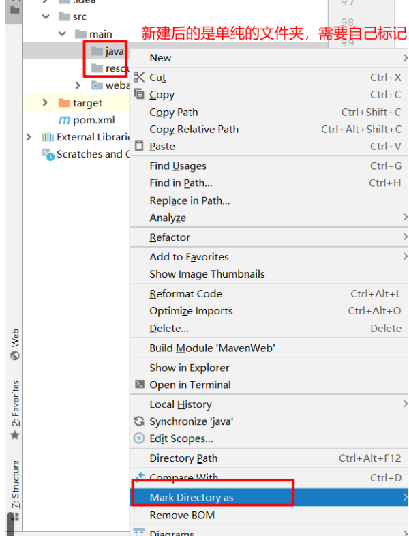Select the java folder in the tree

114,51
